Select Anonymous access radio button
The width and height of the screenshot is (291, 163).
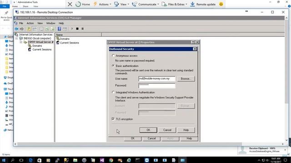tap(113, 55)
